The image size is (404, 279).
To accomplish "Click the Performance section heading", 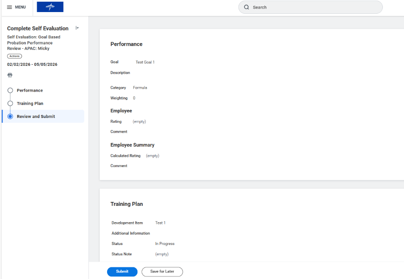I will (126, 44).
